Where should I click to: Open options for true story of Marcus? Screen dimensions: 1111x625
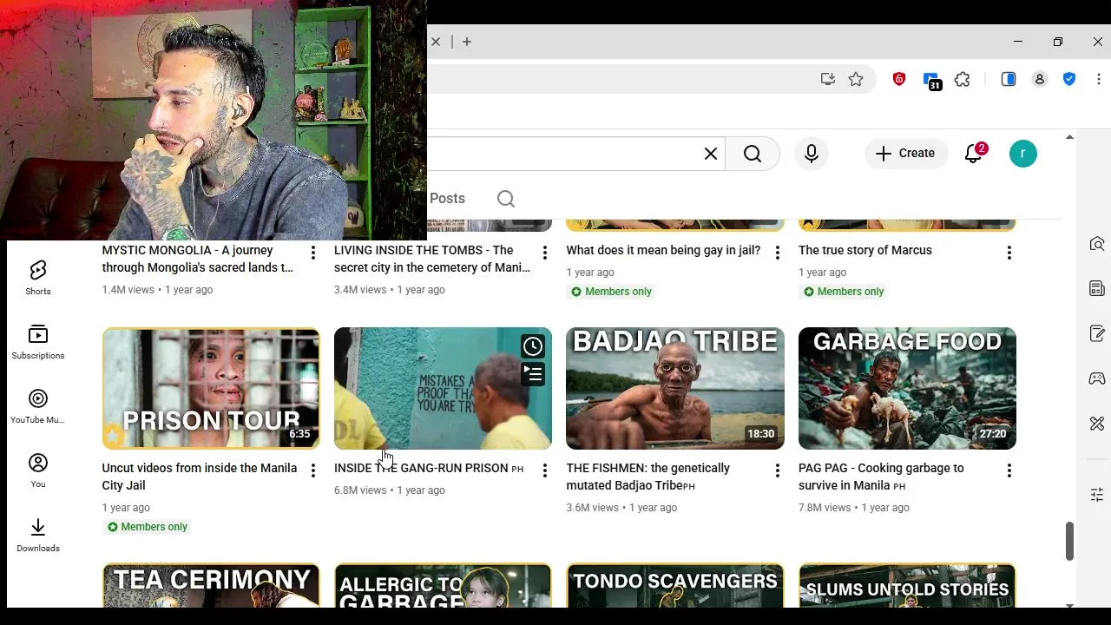(1009, 253)
